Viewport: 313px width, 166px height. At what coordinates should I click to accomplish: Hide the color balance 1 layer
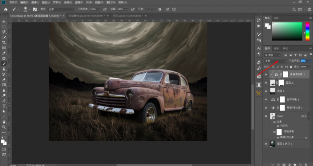point(266,99)
